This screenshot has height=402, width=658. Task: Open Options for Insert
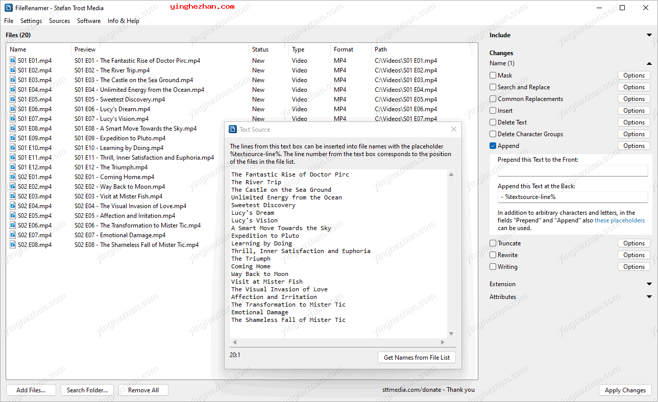[x=634, y=111]
